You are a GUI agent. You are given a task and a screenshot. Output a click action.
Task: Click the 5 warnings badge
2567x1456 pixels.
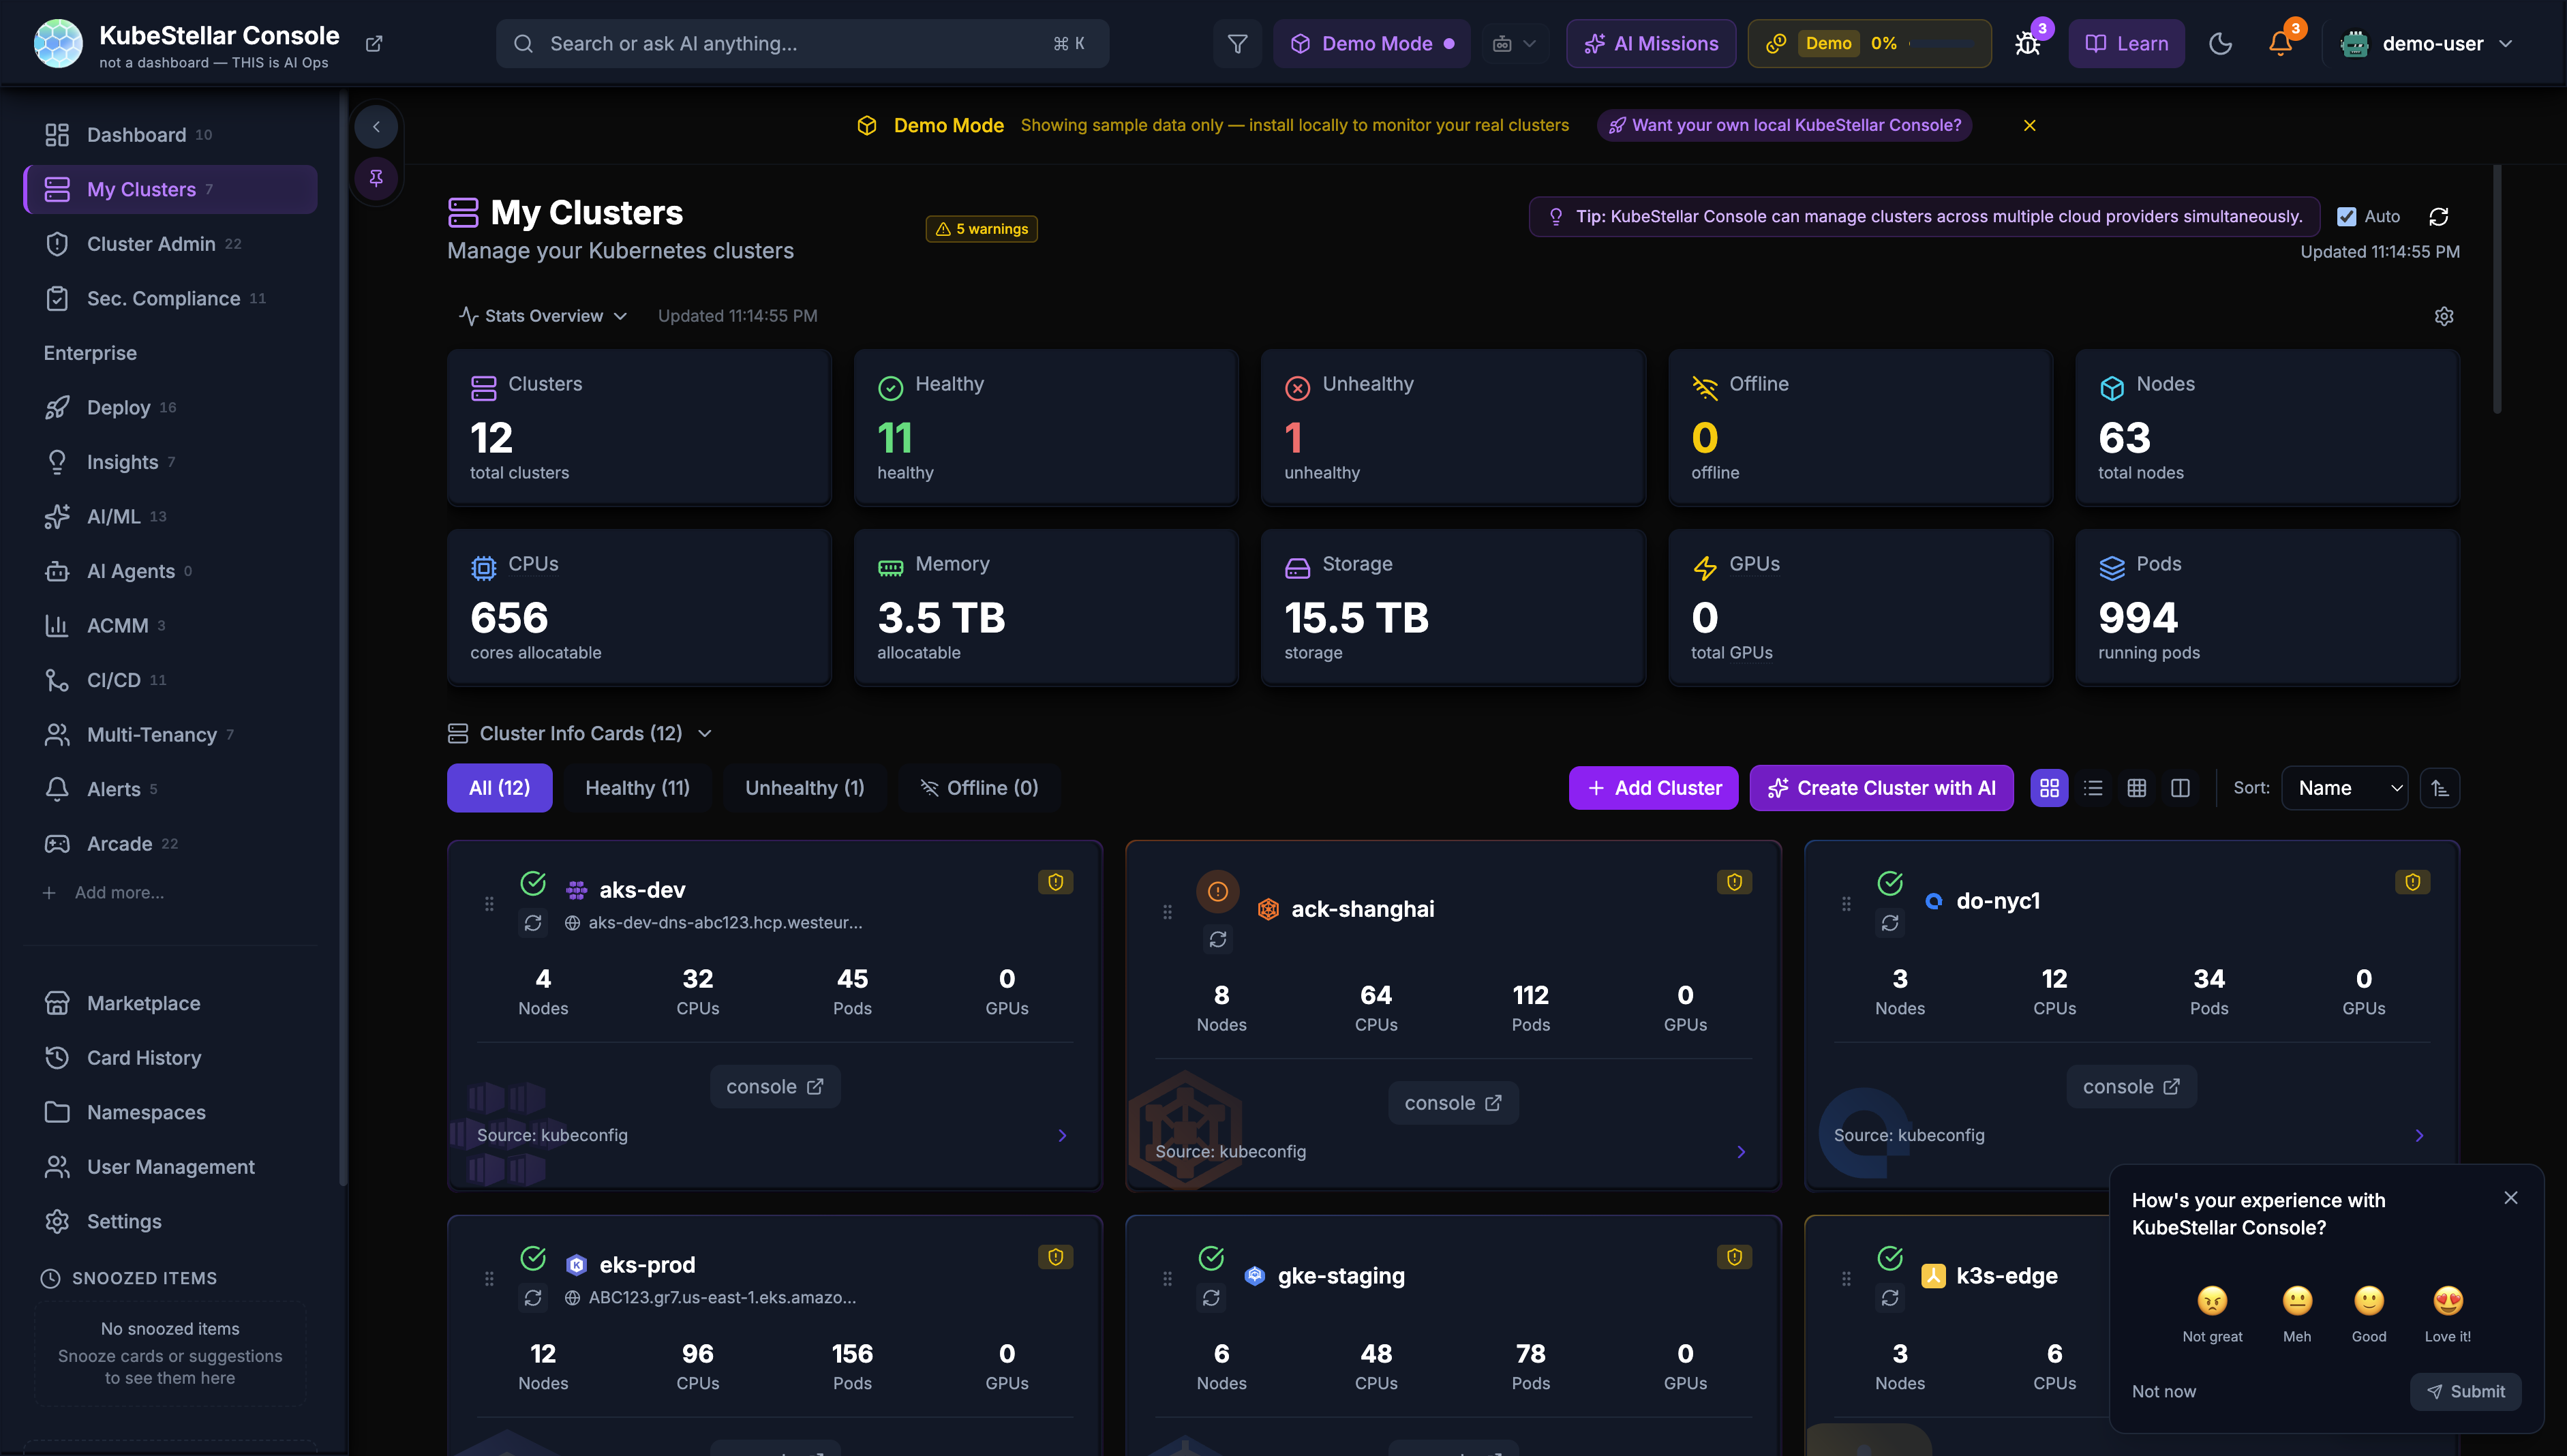click(981, 229)
